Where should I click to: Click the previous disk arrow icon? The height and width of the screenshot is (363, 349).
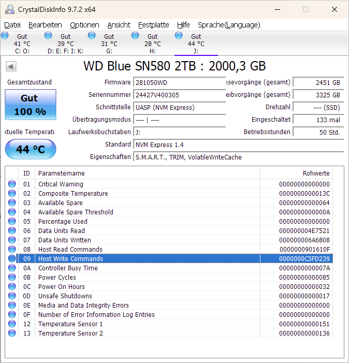[11, 67]
